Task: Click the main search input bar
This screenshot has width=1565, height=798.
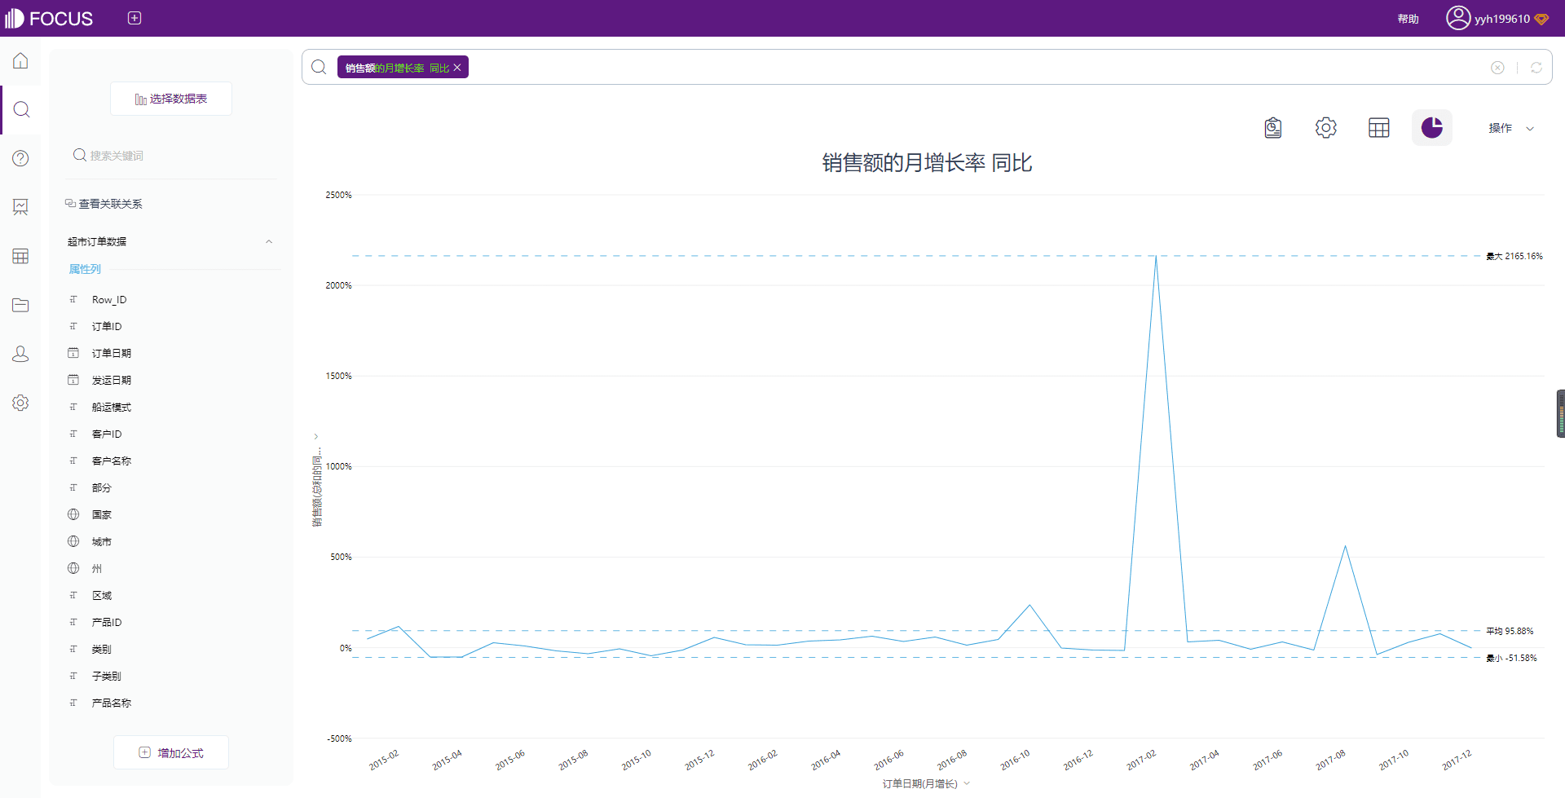Action: point(927,67)
